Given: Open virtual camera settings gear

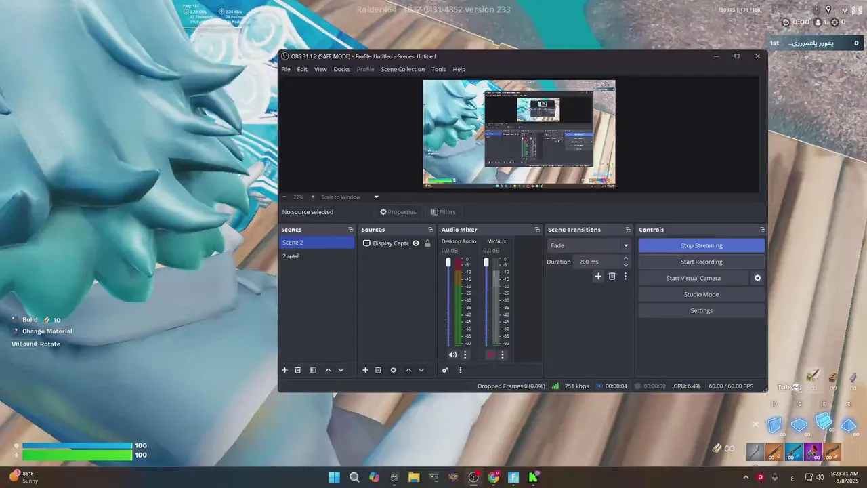Looking at the screenshot, I should point(758,278).
